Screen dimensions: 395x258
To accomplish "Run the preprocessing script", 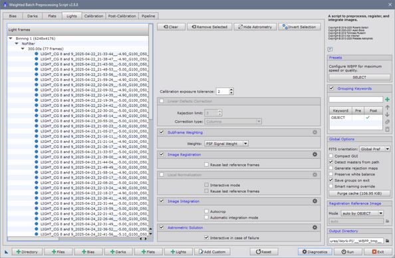I will point(348,252).
